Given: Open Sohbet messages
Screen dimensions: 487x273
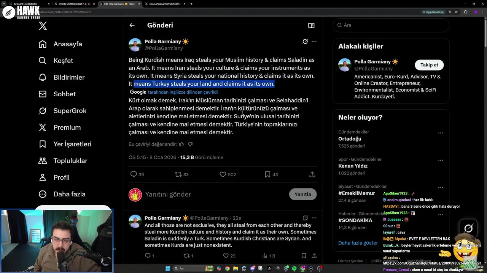Looking at the screenshot, I should tap(57, 94).
